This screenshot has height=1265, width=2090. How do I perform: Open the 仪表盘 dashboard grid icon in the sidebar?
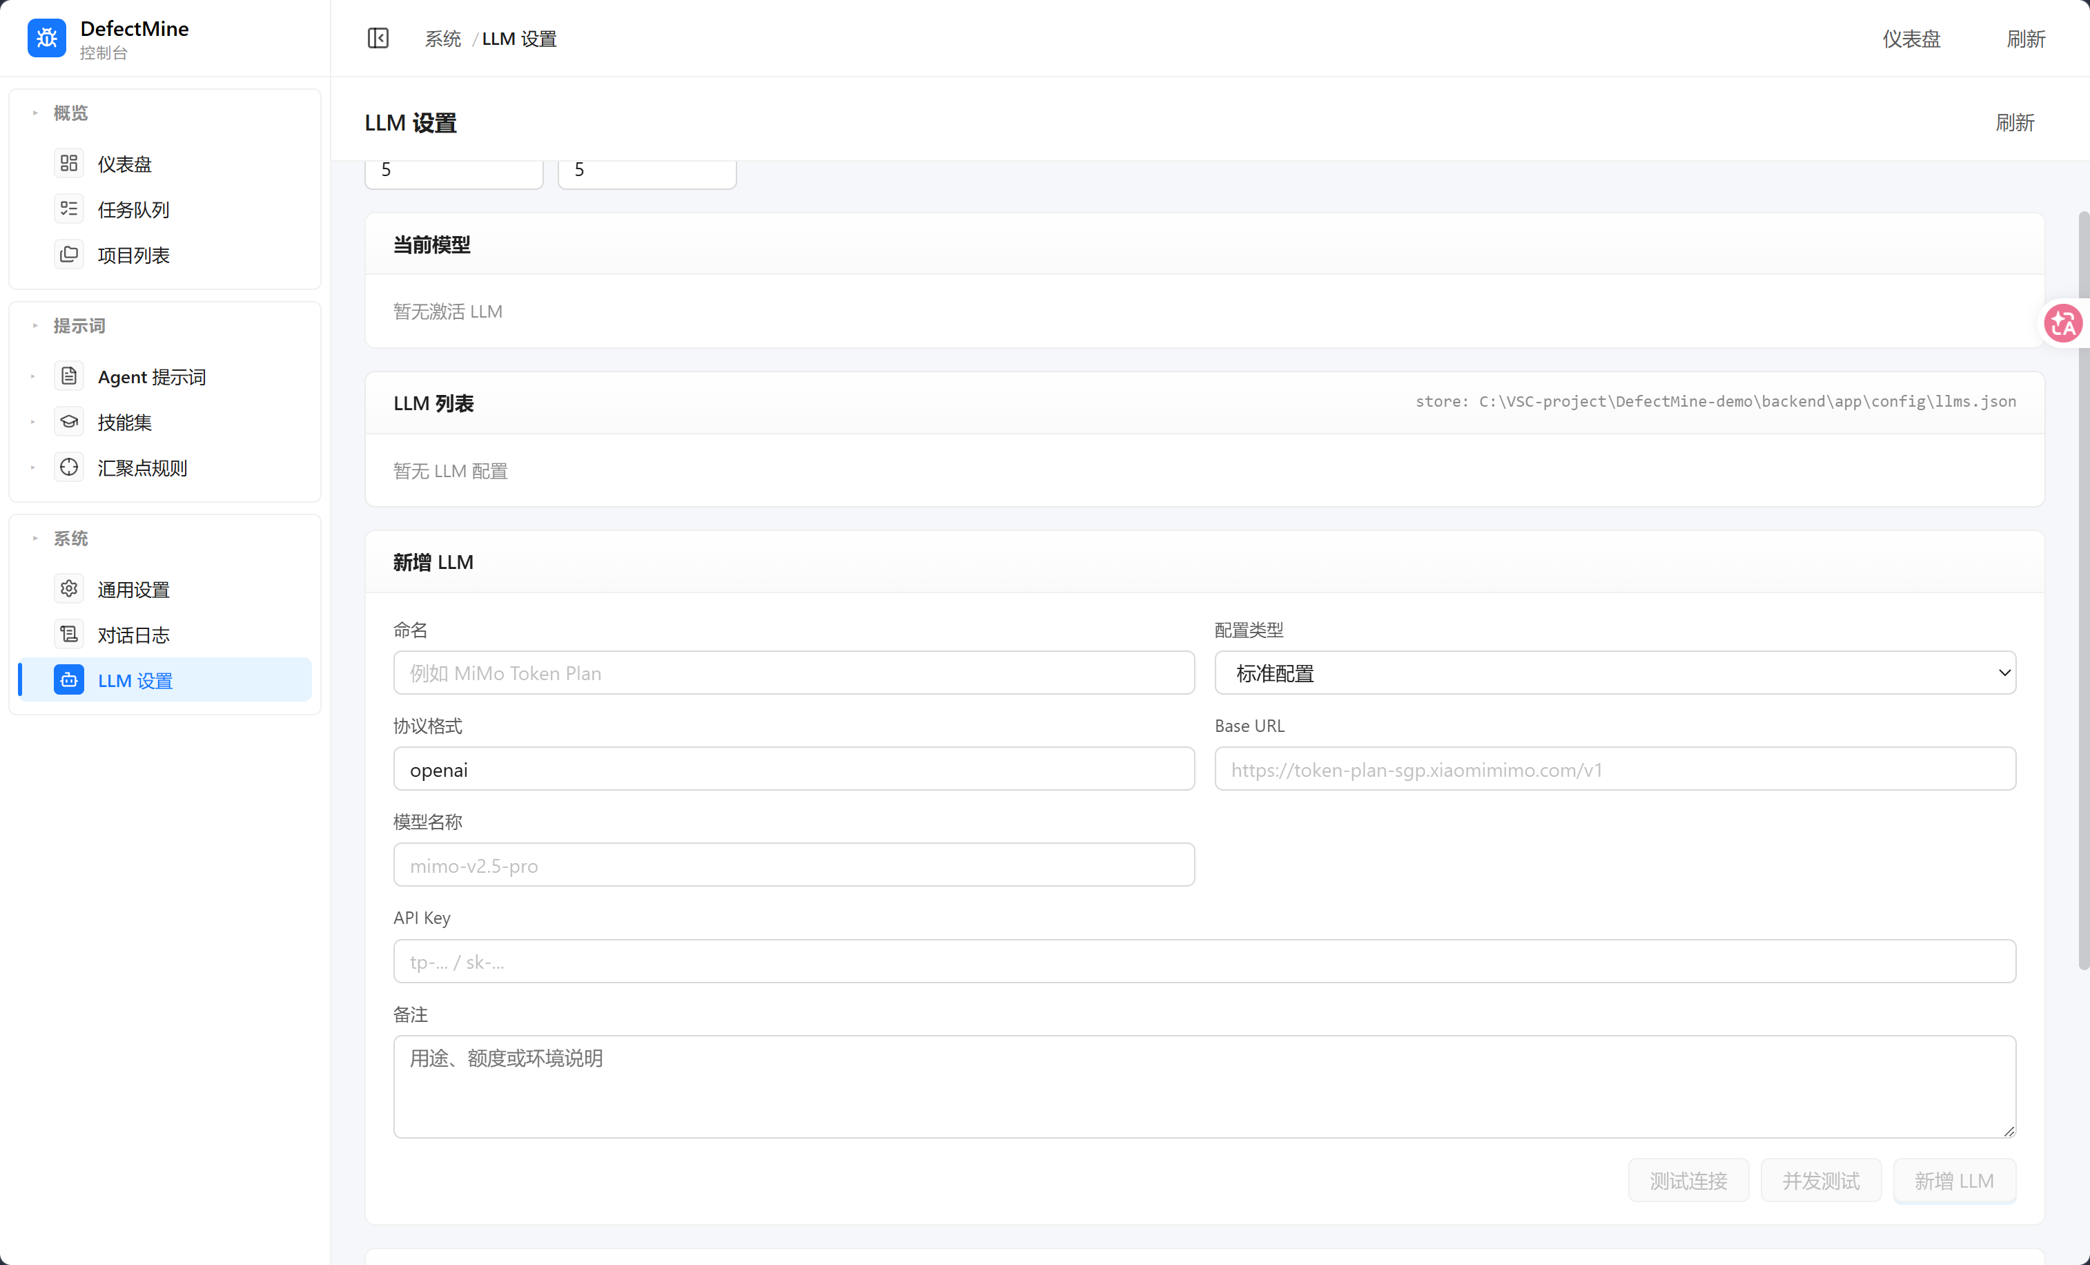pos(69,163)
